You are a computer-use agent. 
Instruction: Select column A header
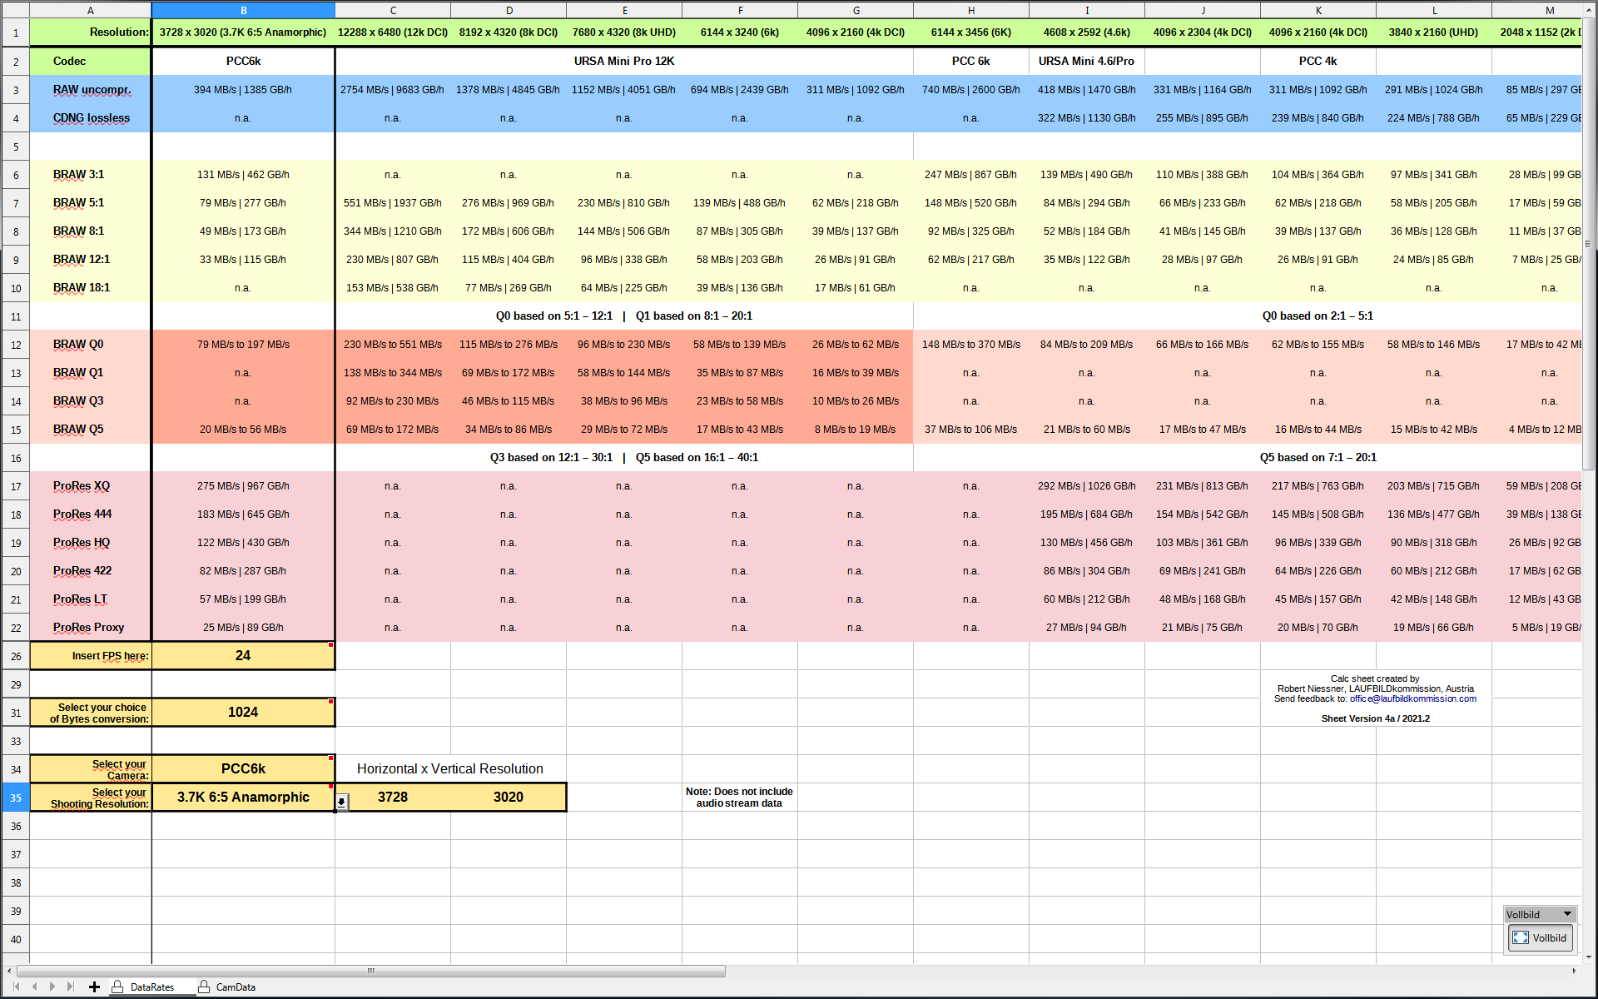[91, 10]
